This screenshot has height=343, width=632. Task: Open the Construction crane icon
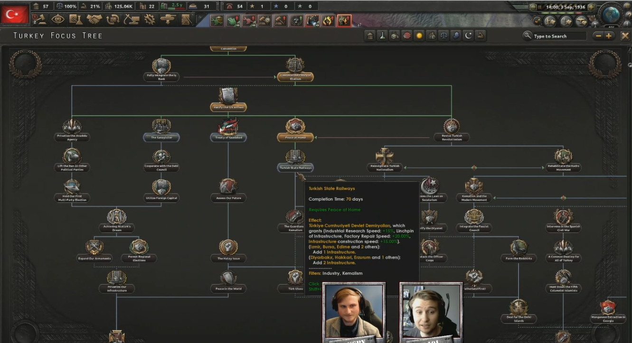click(x=132, y=19)
